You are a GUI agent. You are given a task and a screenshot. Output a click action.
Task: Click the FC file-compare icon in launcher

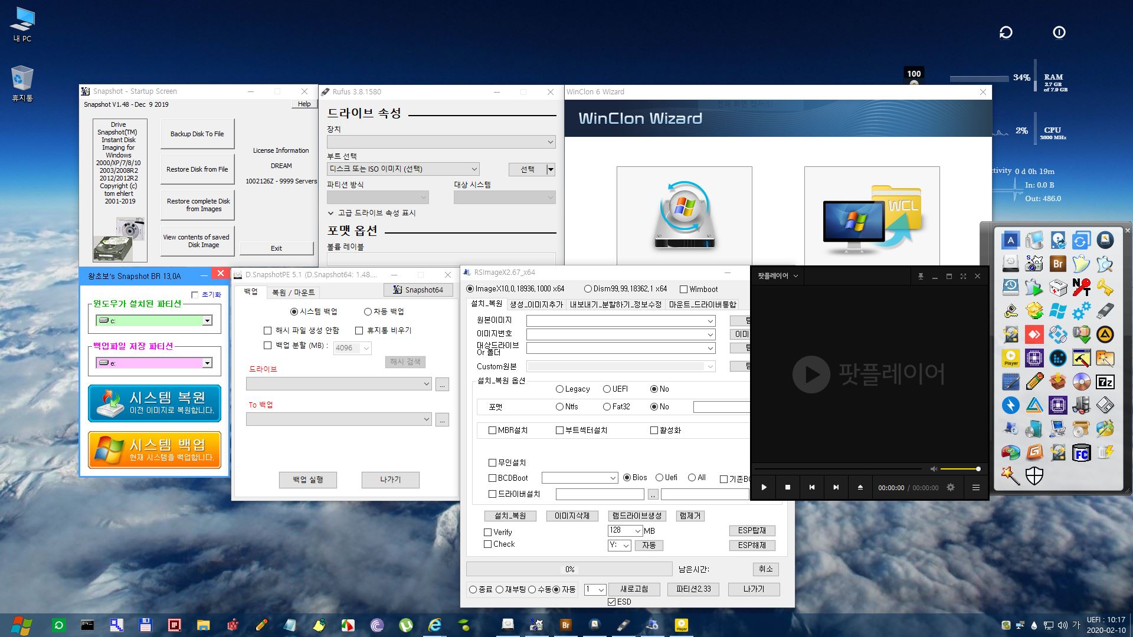tap(1081, 453)
